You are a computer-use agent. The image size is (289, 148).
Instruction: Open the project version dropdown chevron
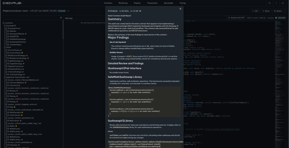pyautogui.click(x=68, y=11)
